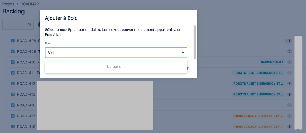The image size is (306, 133).
Task: Click the PARKING FMEA epic label
Action: click(x=272, y=62)
